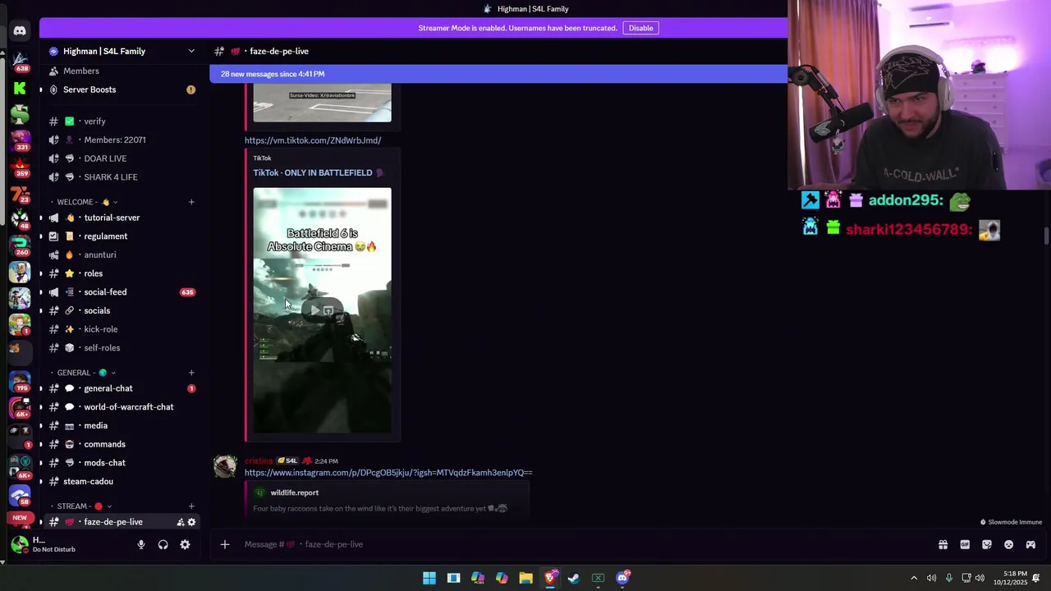1051x591 pixels.
Task: Toggle the headphones deafen button
Action: click(163, 544)
